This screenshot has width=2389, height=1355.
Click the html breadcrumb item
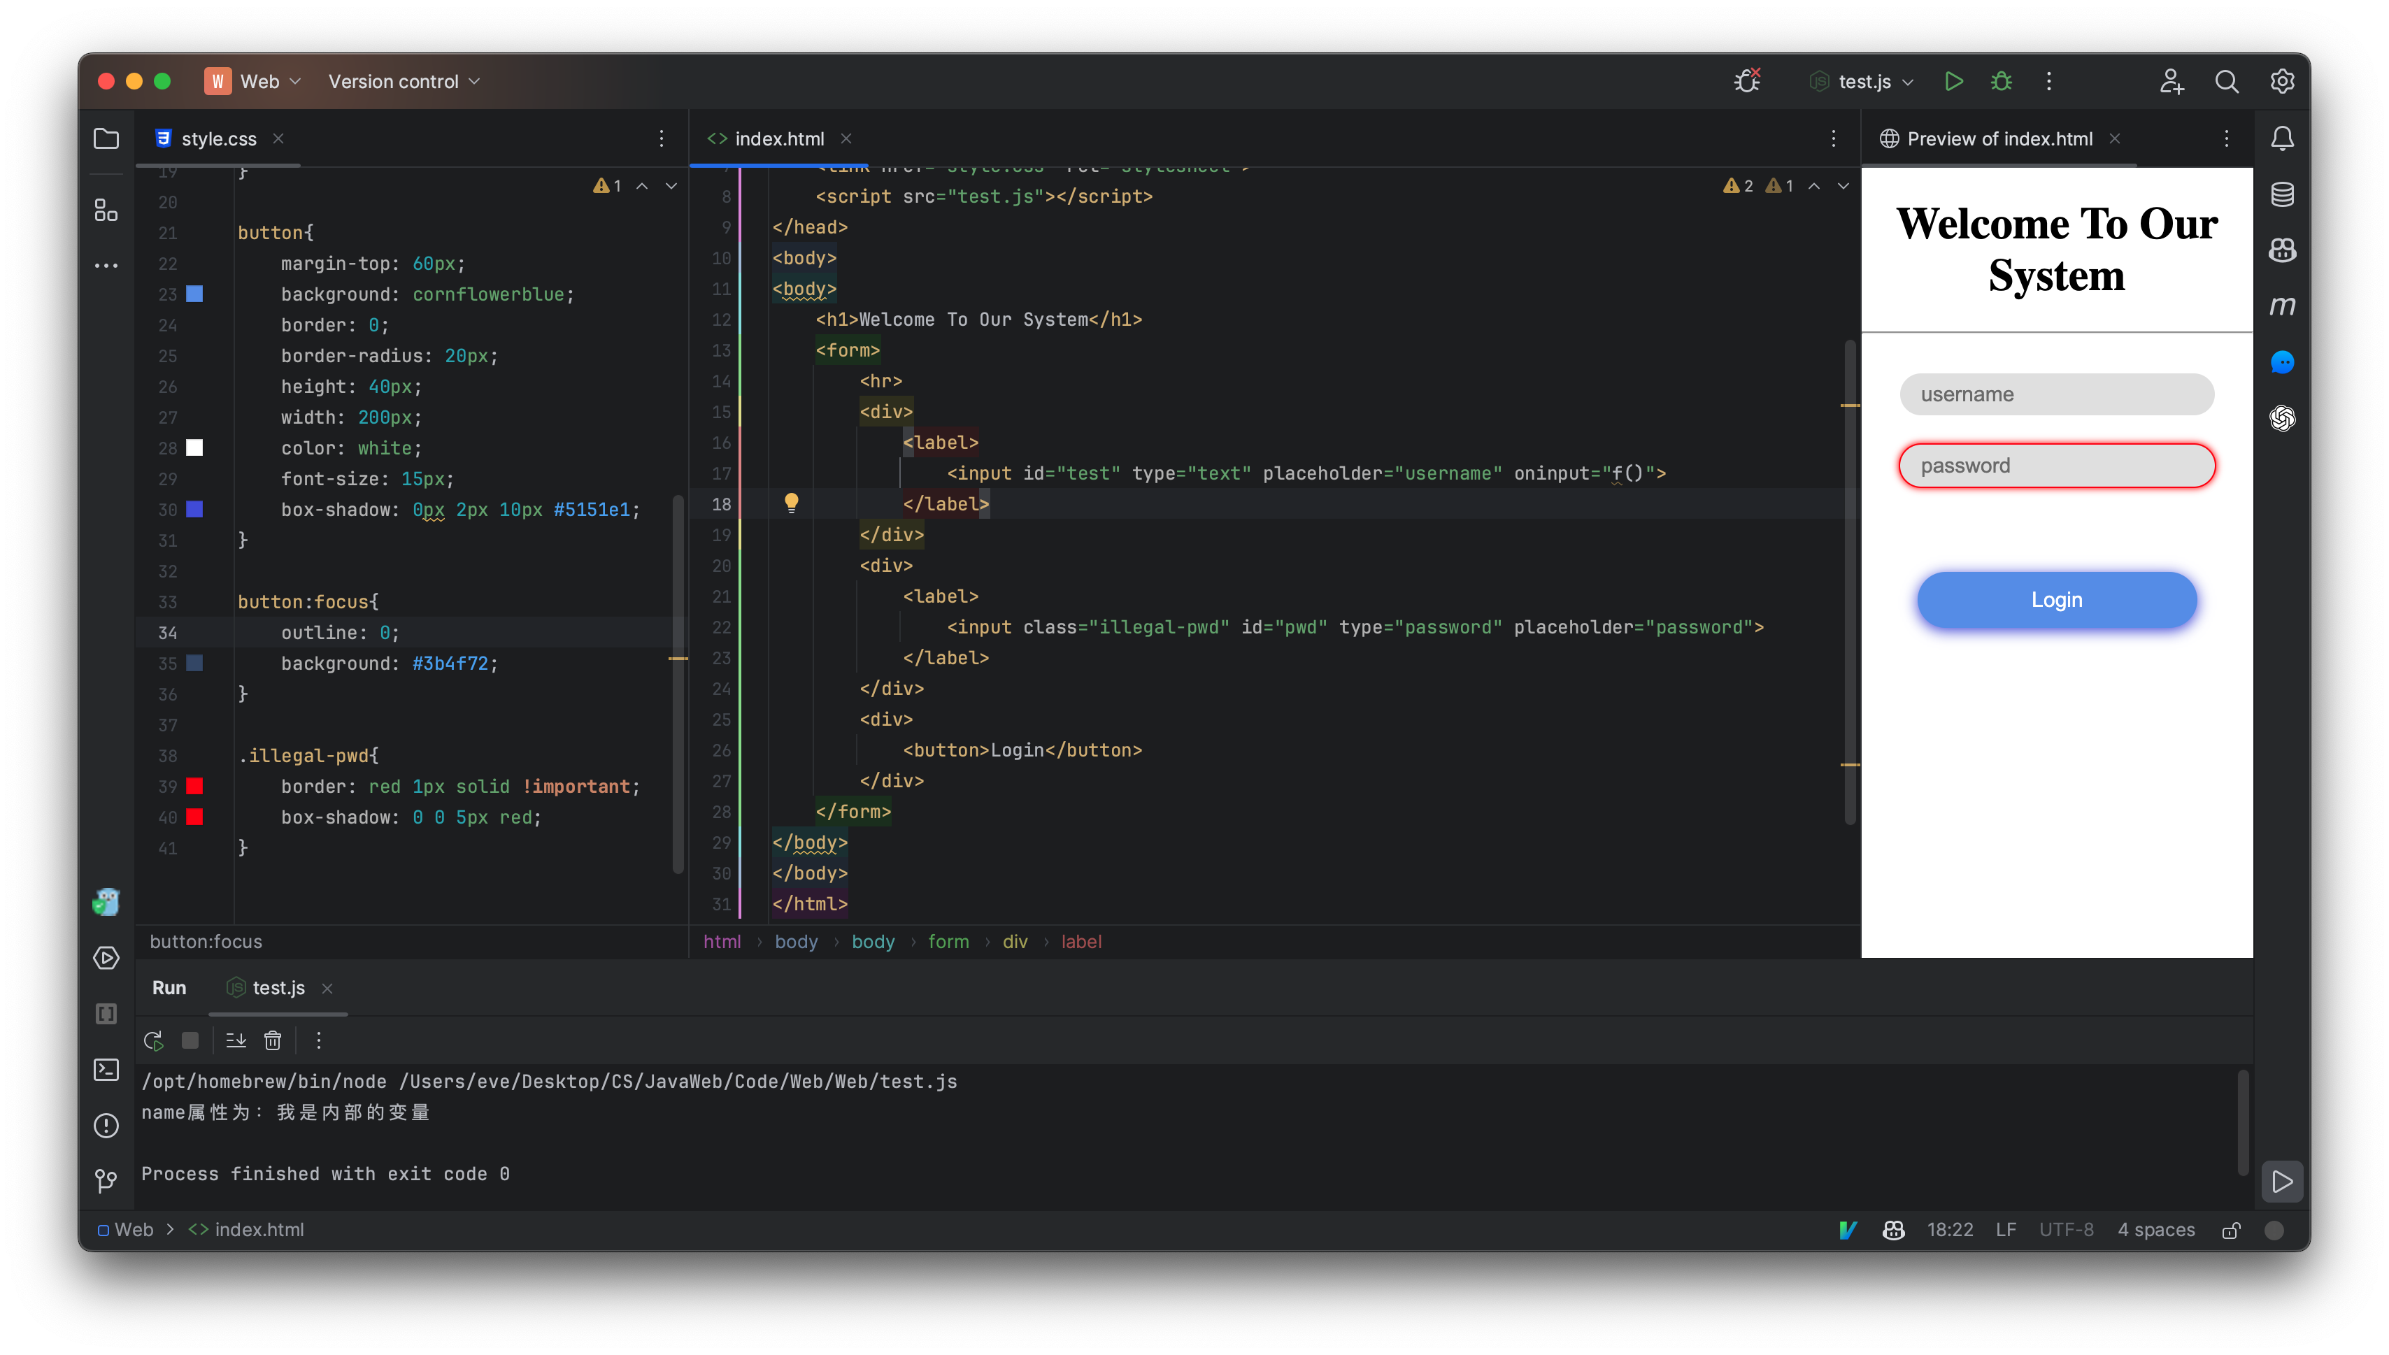tap(722, 942)
